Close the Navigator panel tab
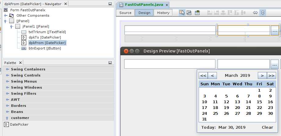This screenshot has width=281, height=136. click(66, 4)
